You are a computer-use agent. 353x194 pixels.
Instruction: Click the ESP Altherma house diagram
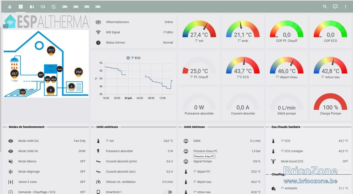[x=46, y=64]
